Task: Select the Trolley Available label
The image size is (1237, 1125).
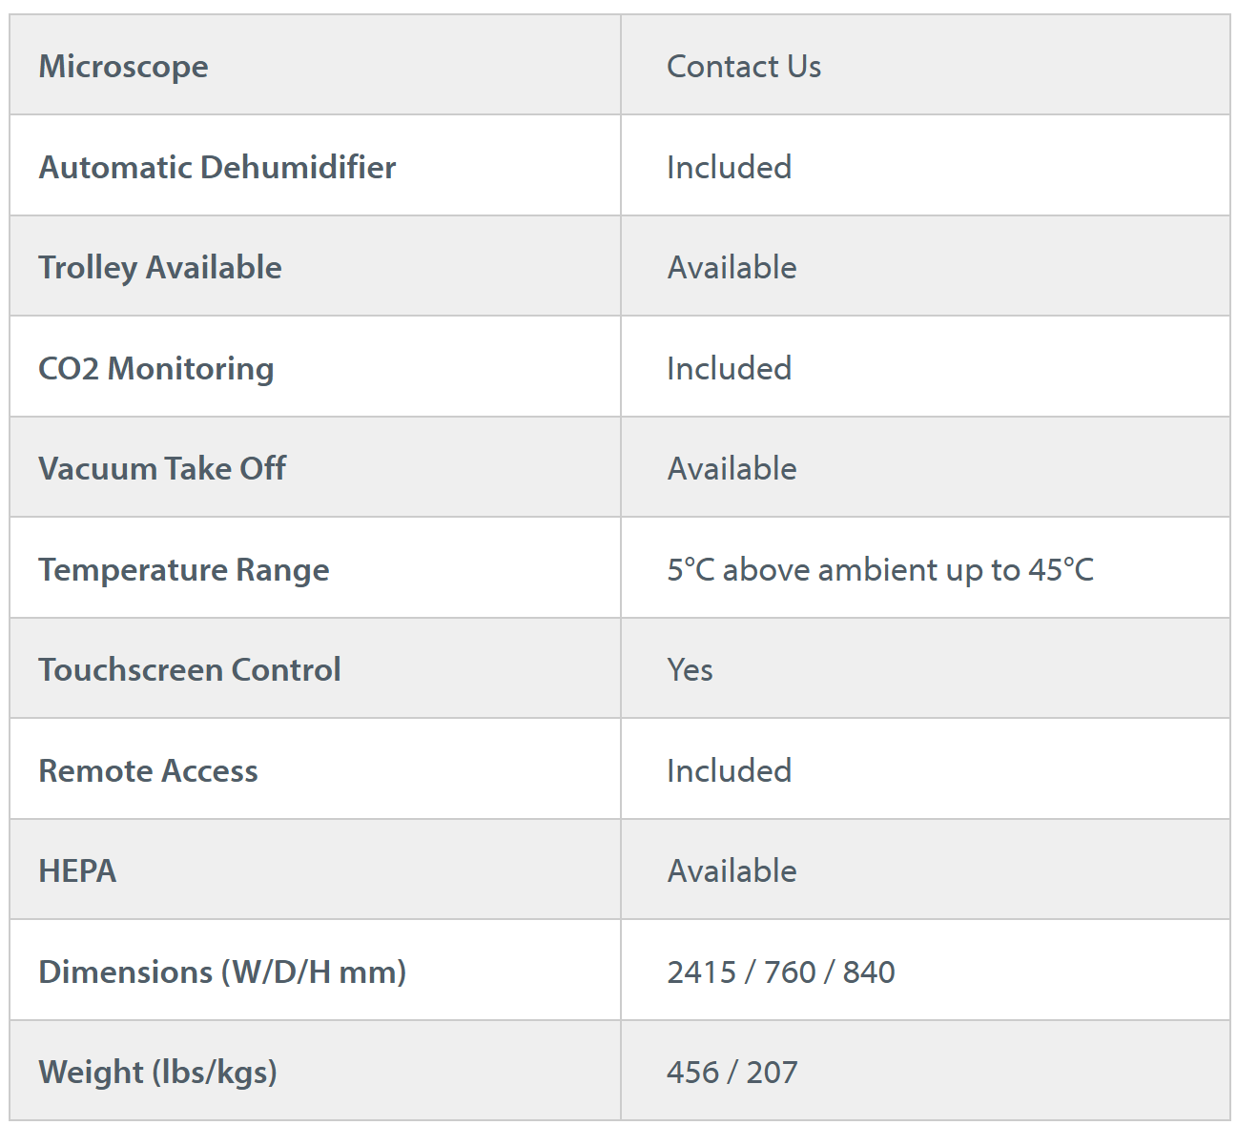Action: [159, 268]
